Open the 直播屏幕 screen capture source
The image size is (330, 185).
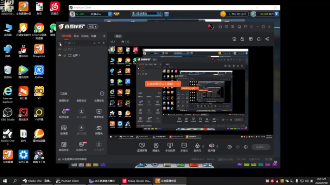coord(142,147)
